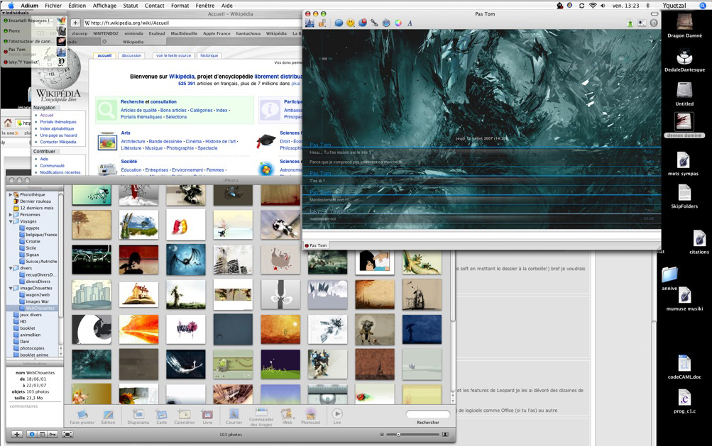Open the Statut menu

[x=131, y=6]
